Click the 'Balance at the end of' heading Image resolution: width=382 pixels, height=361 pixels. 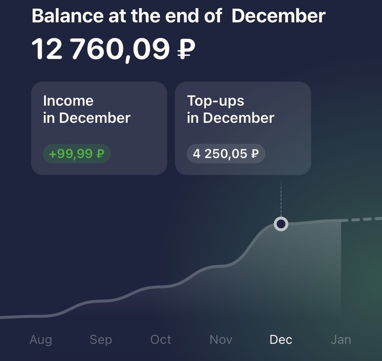point(127,15)
